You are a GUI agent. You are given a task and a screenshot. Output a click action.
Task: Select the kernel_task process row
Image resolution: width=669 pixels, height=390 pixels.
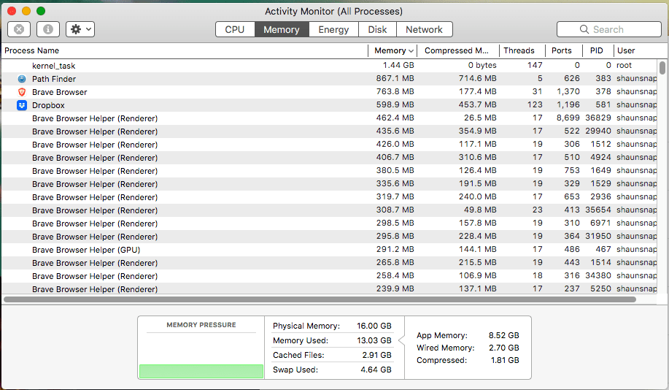click(x=329, y=66)
